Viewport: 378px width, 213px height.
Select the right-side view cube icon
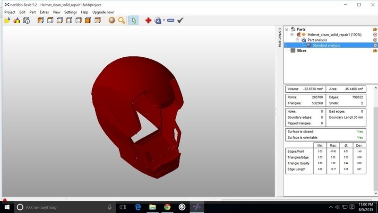(x=78, y=20)
